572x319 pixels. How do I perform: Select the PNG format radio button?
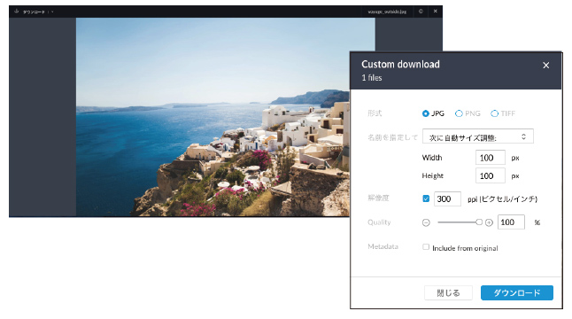click(x=459, y=113)
